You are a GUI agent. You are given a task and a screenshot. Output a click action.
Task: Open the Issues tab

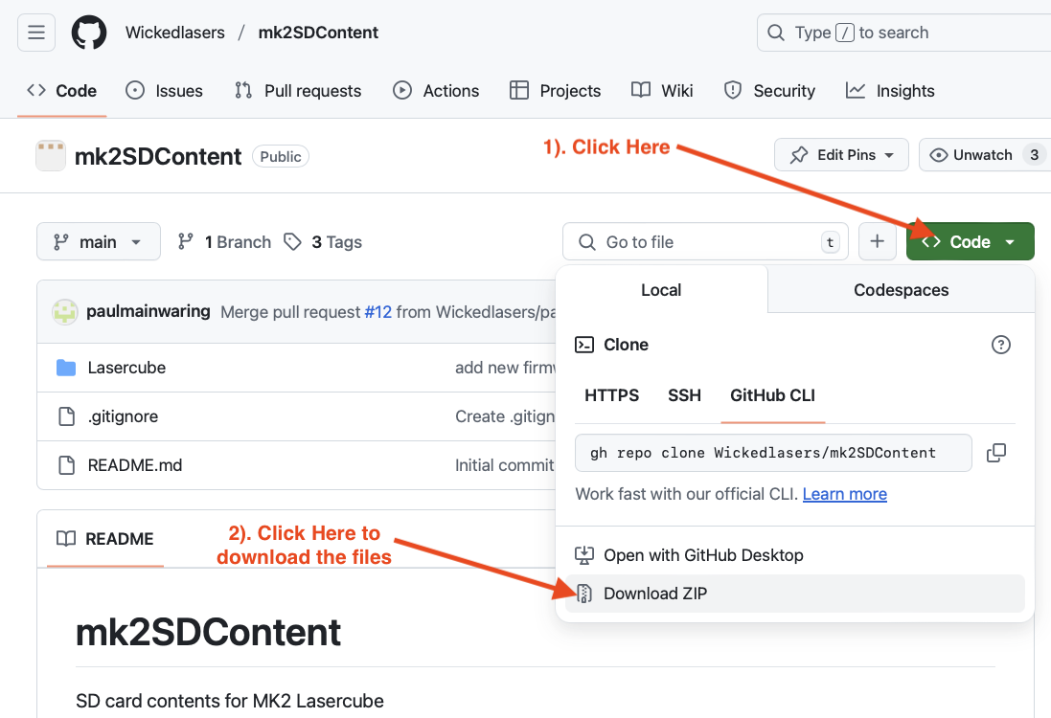[x=165, y=91]
